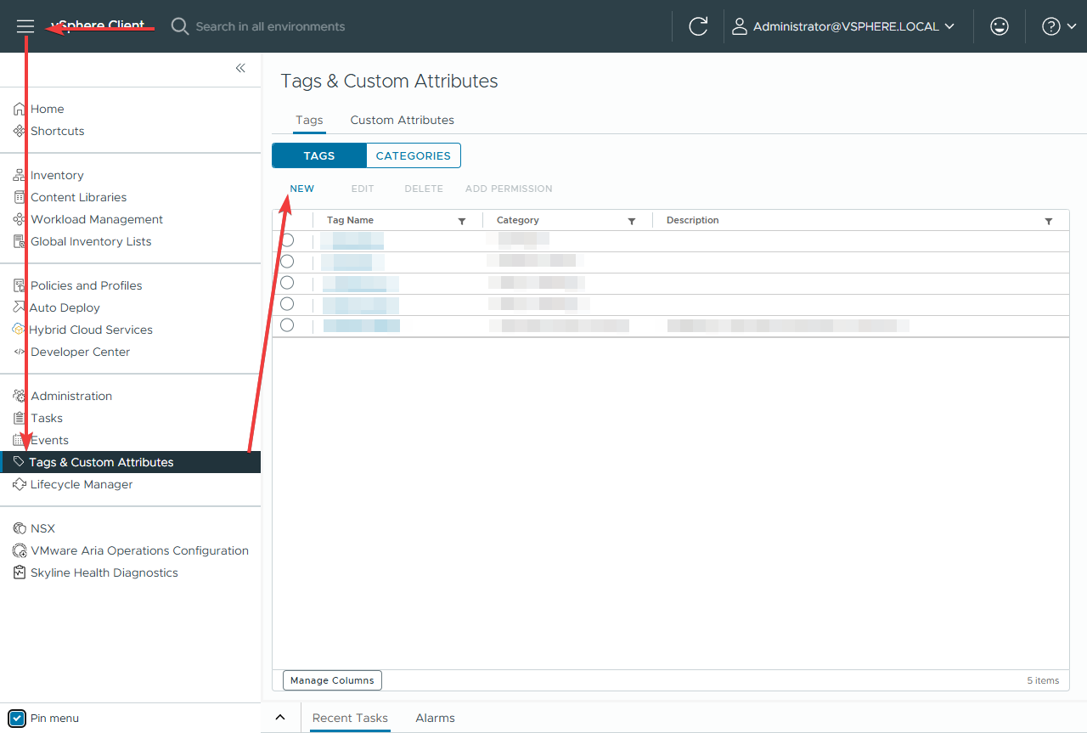The height and width of the screenshot is (733, 1087).
Task: Open the Administrator@VSPHERE.LOCAL user dropdown
Action: point(844,26)
